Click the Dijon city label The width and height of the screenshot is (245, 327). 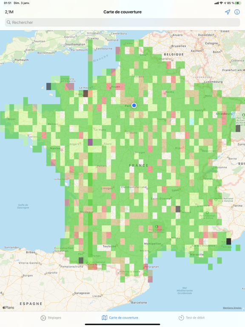pos(179,148)
